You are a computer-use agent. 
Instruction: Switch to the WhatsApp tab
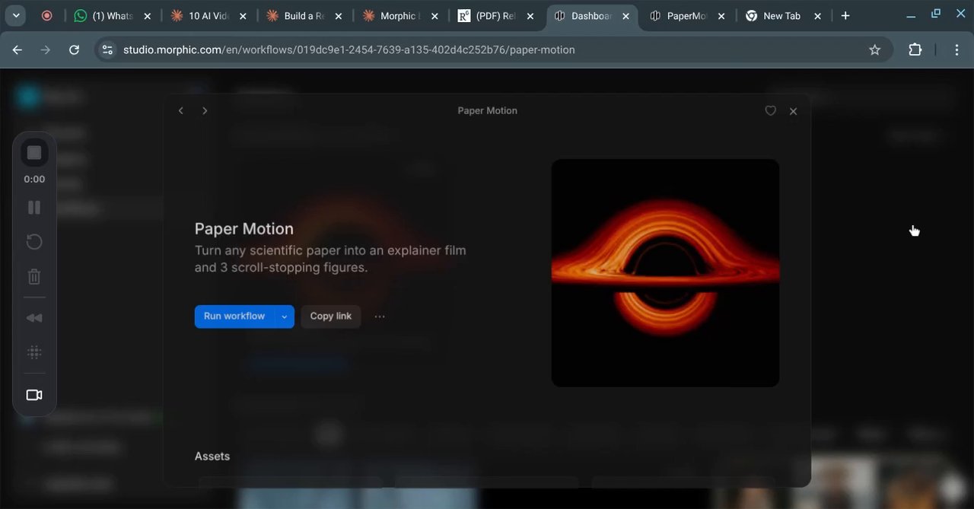tap(112, 16)
